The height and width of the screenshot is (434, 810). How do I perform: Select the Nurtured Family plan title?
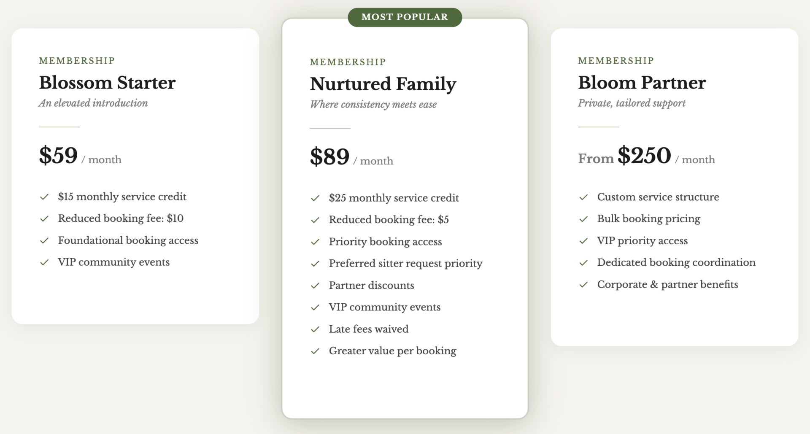pos(383,84)
